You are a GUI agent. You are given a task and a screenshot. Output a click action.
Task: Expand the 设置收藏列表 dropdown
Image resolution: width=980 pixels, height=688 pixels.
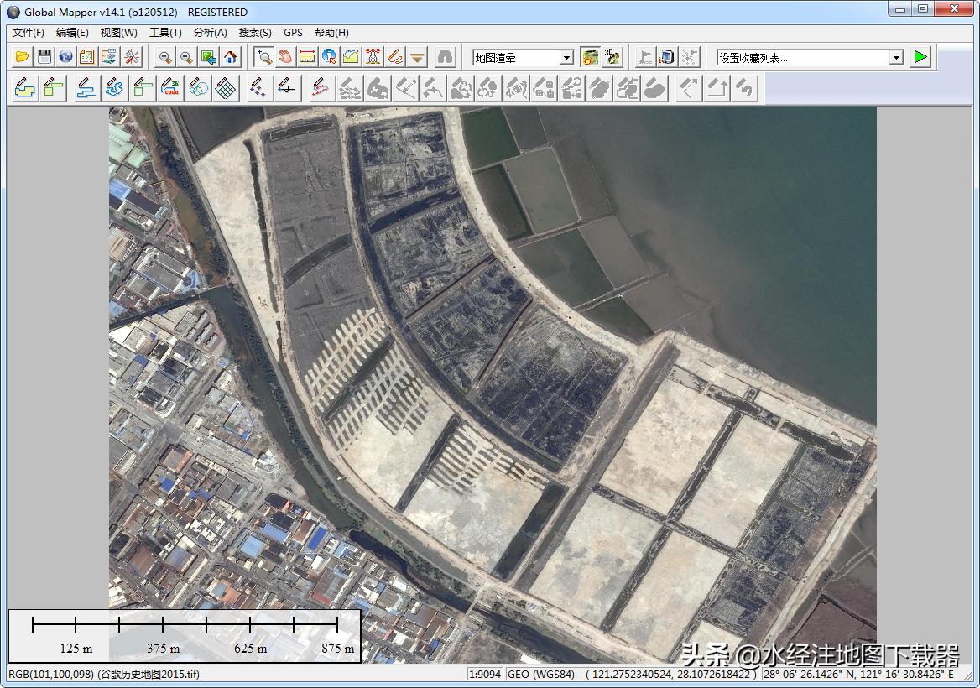(896, 58)
